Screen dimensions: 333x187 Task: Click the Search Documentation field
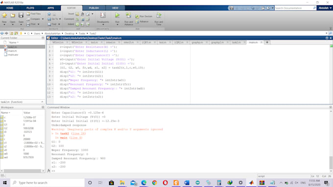[x=294, y=8]
